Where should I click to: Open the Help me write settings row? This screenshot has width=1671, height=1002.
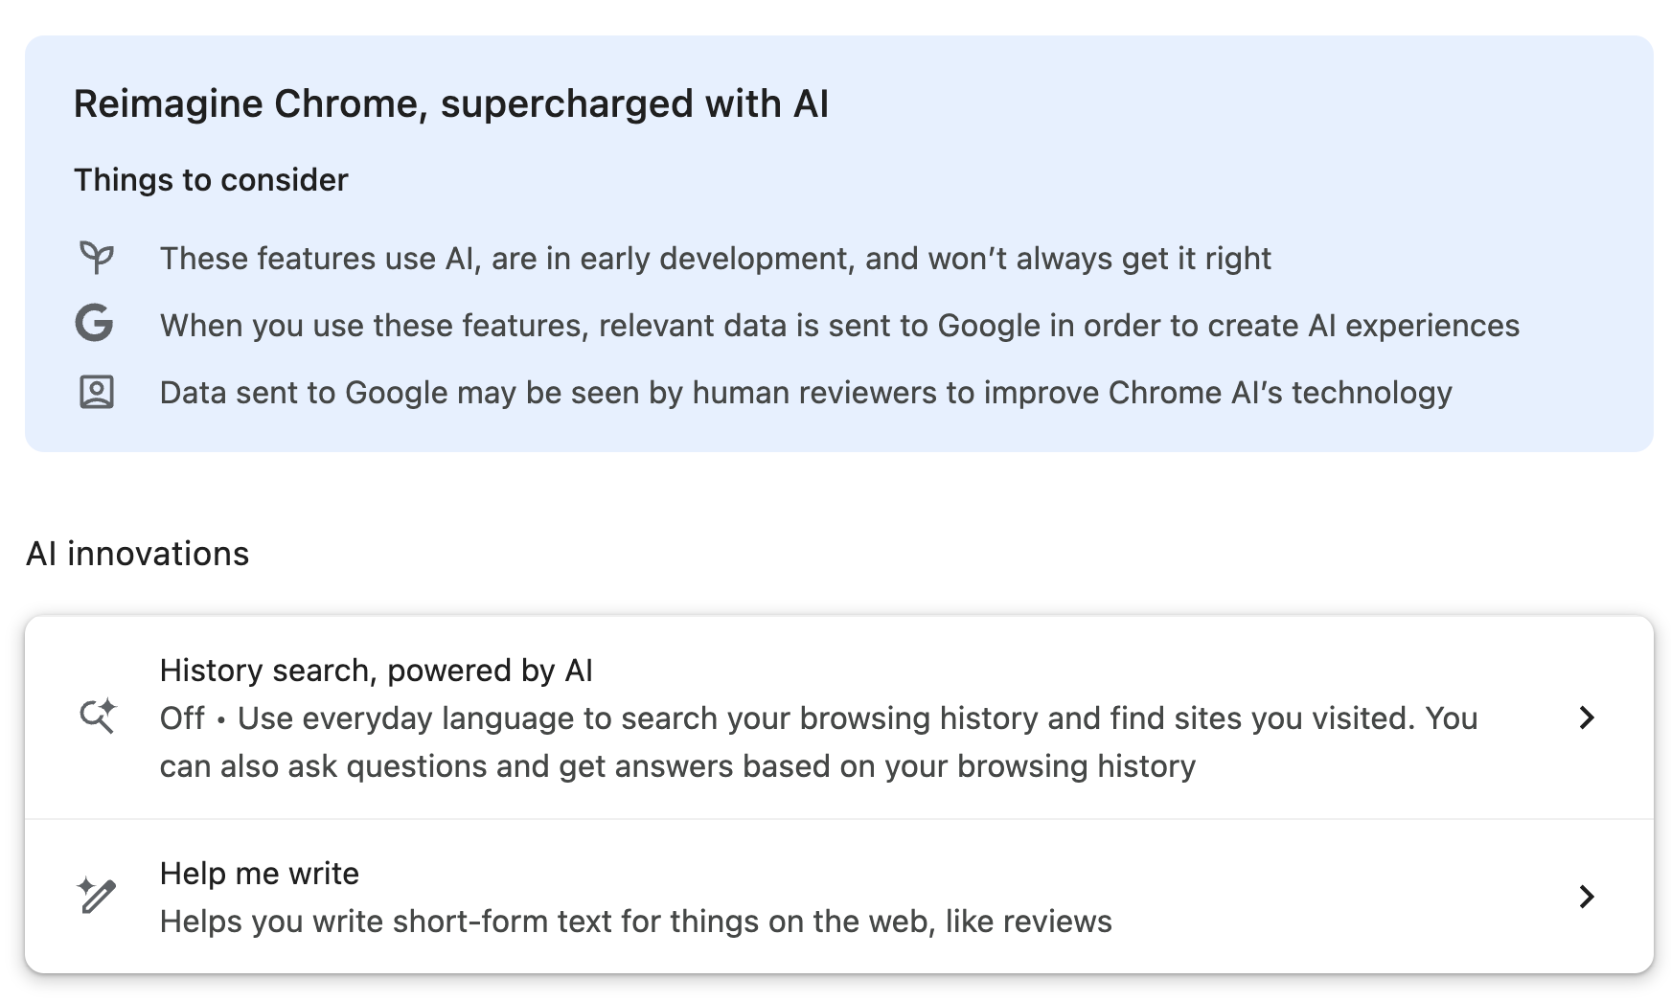[x=838, y=897]
